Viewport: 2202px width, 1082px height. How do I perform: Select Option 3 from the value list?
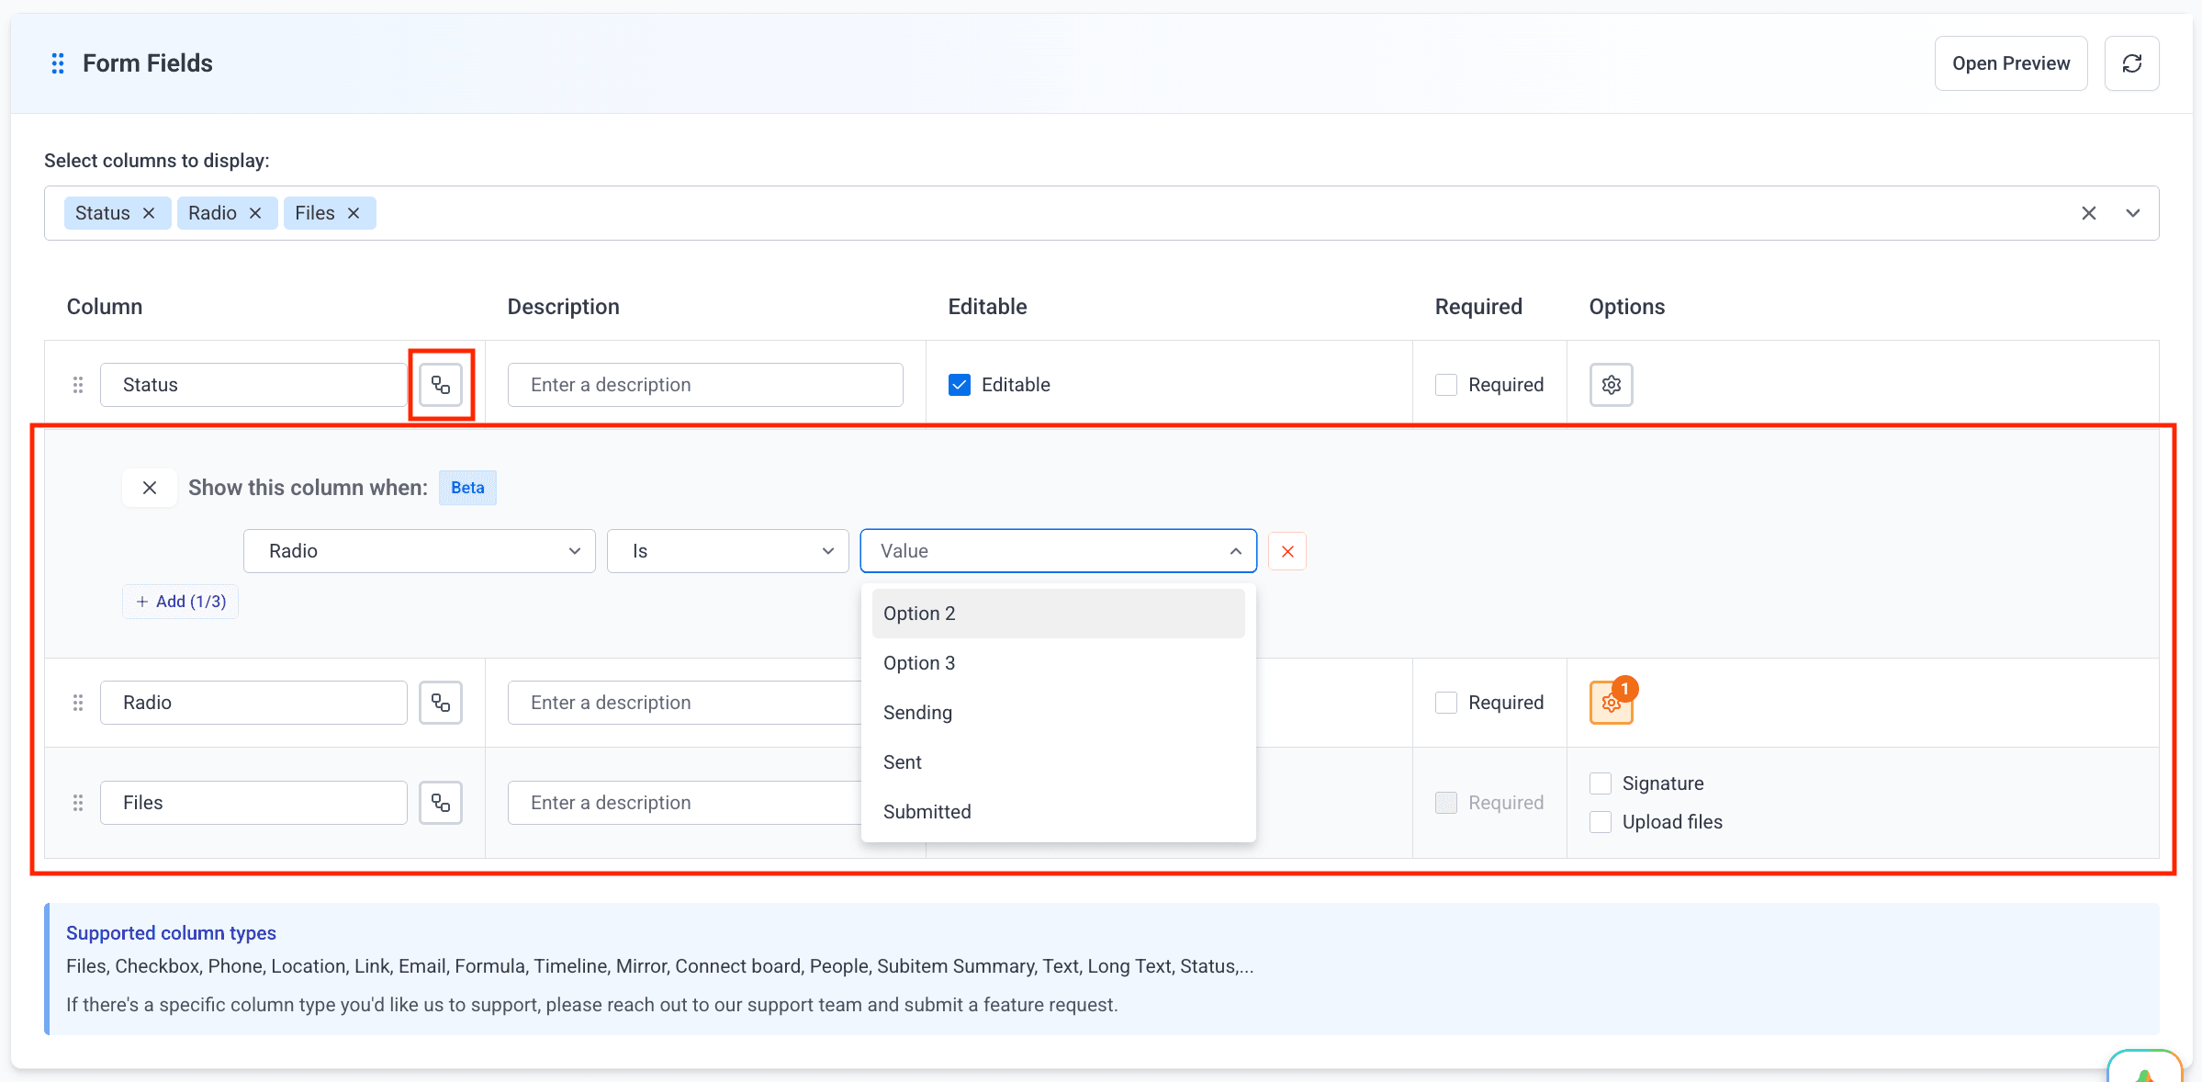point(1059,663)
